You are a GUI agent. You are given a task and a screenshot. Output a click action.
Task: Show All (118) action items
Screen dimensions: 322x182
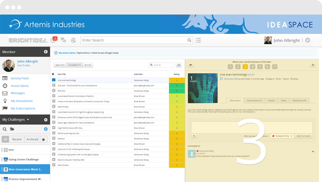(x=87, y=65)
